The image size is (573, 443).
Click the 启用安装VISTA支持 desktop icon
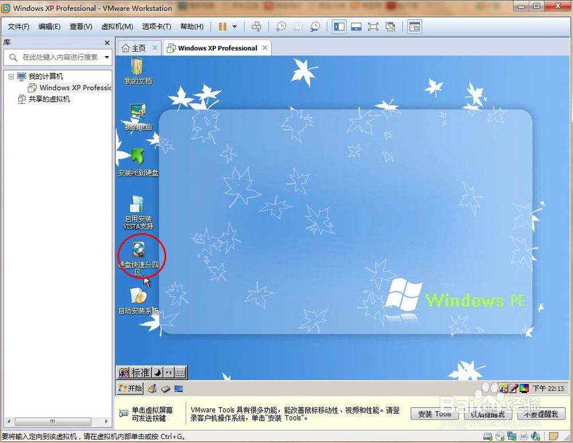138,213
